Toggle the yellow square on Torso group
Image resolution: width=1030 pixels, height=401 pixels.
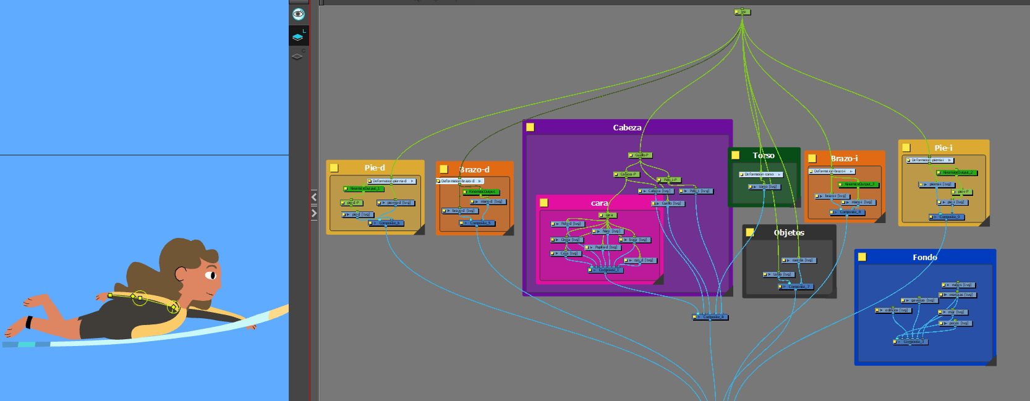pos(735,155)
